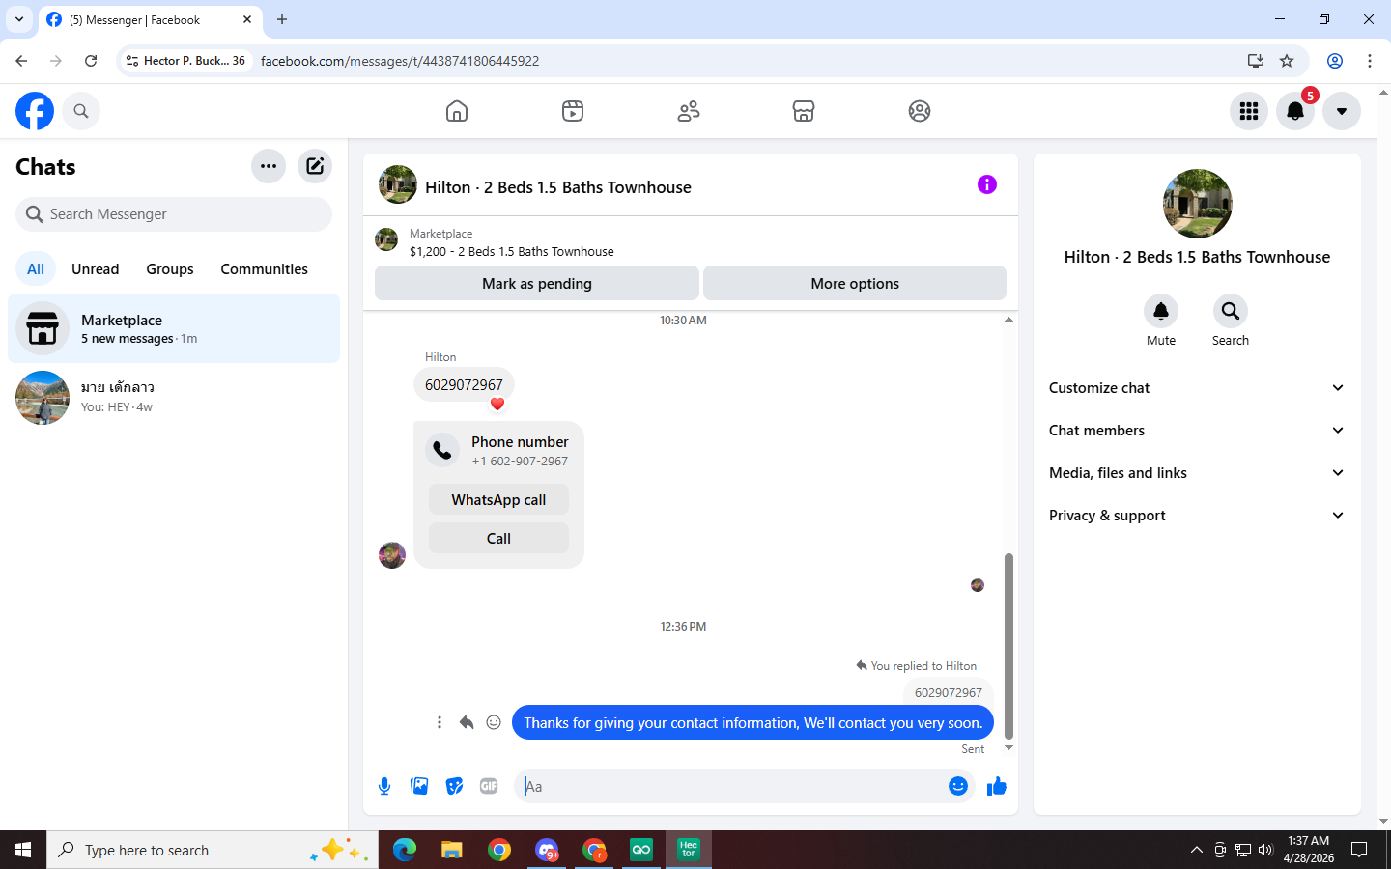
Task: Click conversation scroll up arrow
Action: click(1008, 320)
